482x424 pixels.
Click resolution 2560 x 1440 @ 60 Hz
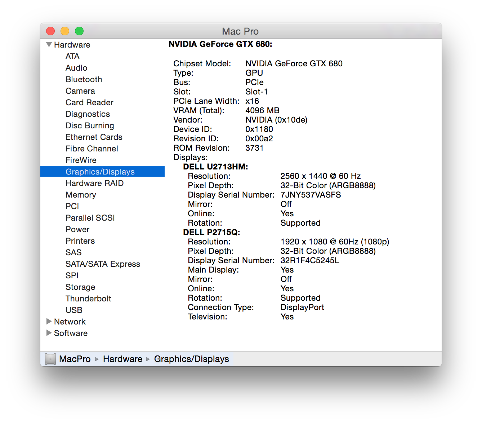321,176
